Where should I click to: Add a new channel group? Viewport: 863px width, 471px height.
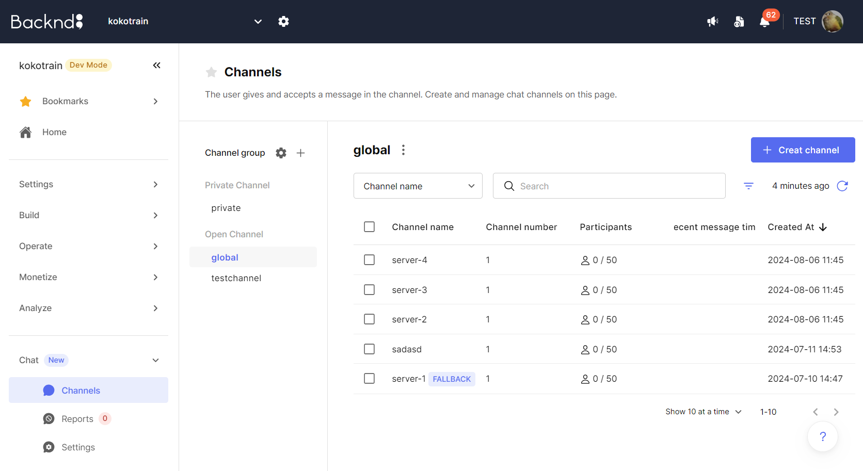(x=301, y=153)
